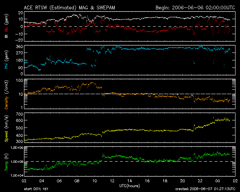240x192 pixels.
Task: Click the "UTC(hours)" x-axis title
Action: point(129,186)
